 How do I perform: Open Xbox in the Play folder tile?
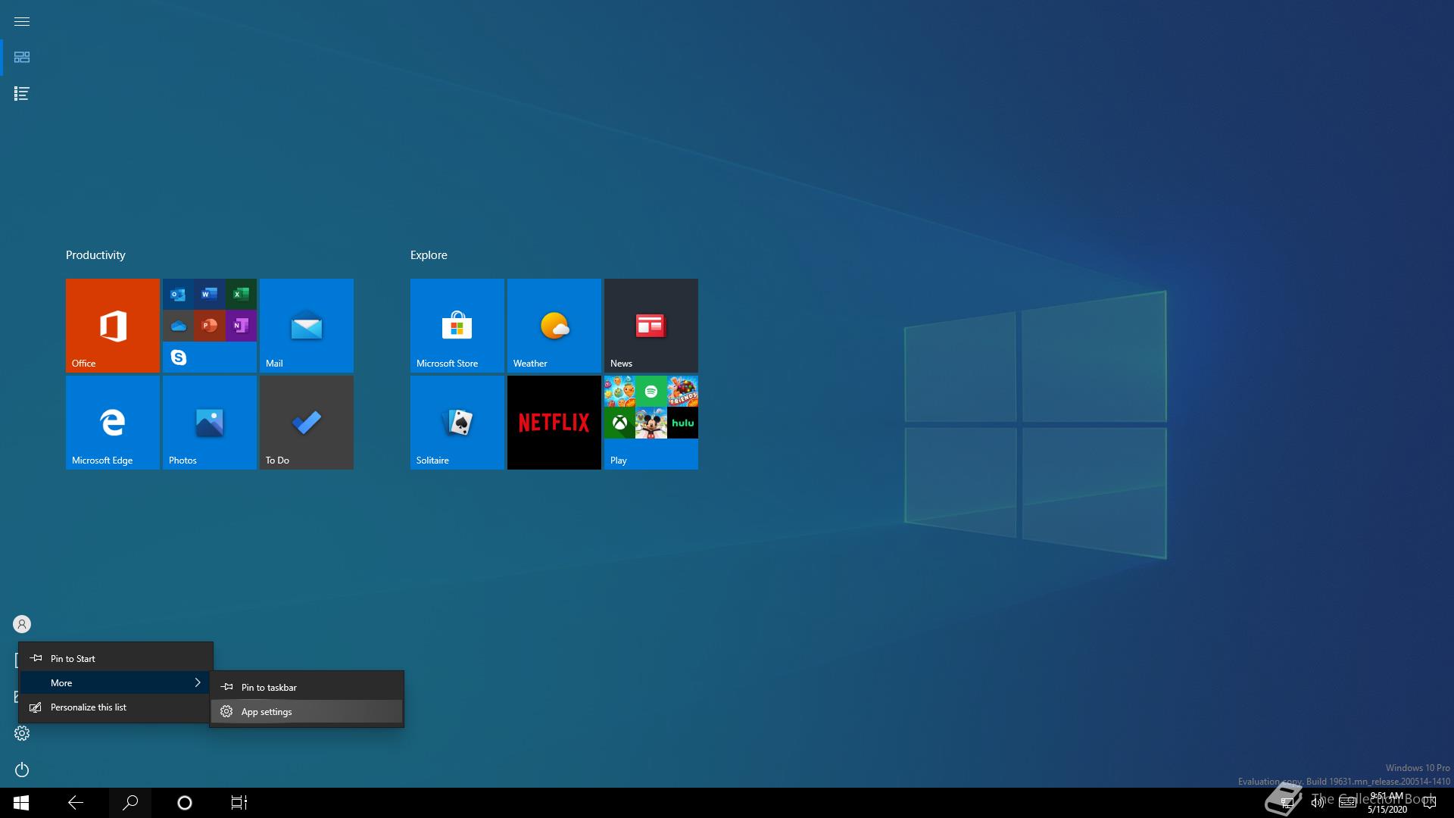tap(619, 423)
